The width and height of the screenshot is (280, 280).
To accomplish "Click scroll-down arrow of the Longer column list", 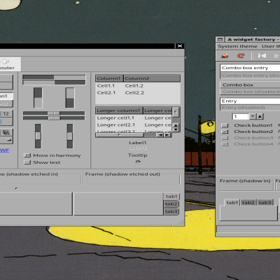I will point(176,129).
